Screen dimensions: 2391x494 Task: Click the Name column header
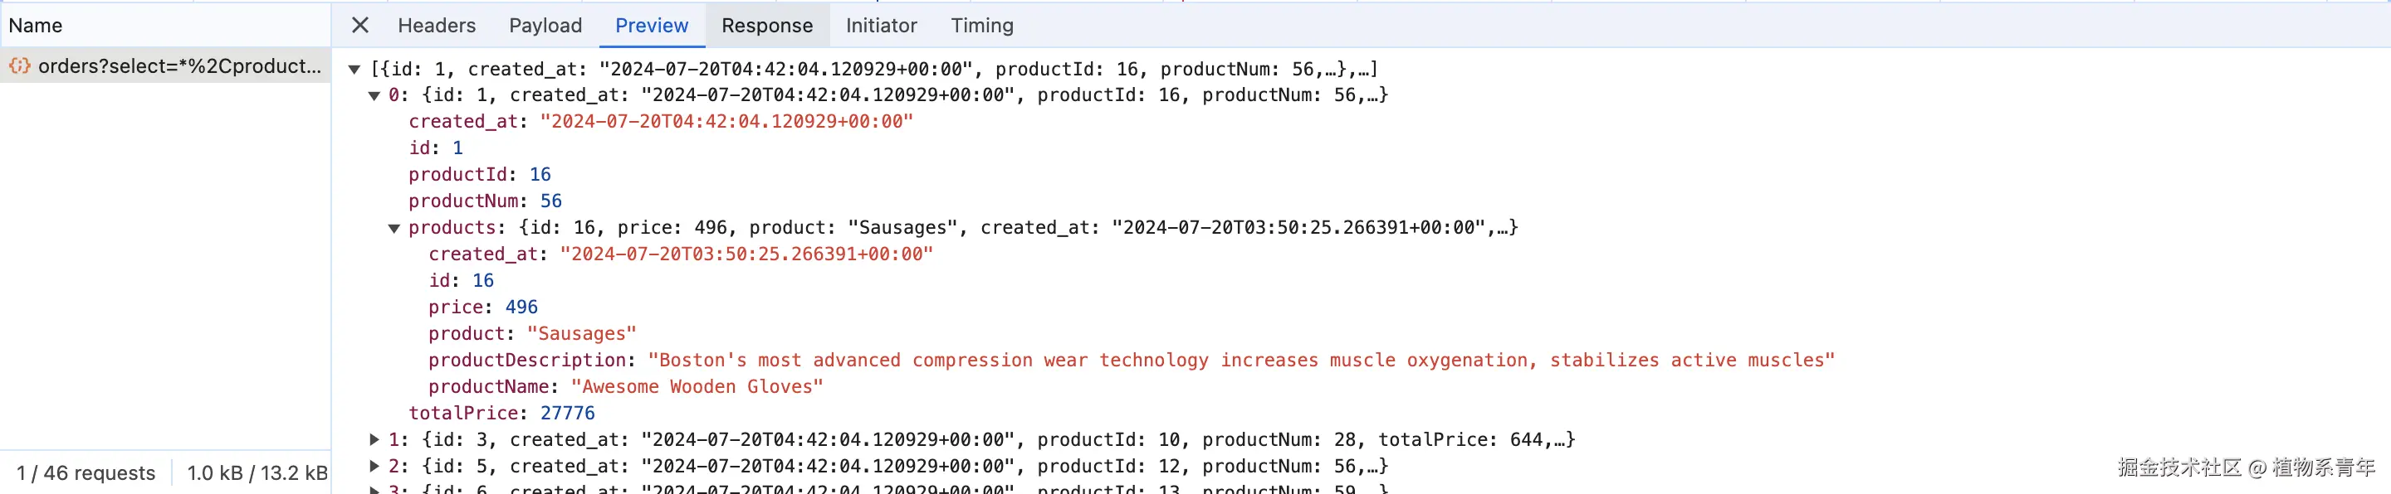pos(35,25)
